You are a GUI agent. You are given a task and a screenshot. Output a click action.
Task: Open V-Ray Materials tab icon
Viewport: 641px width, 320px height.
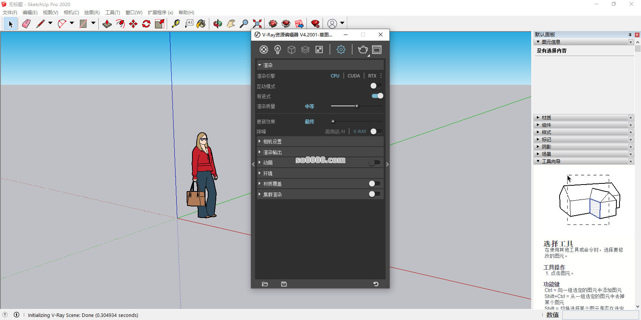tap(264, 49)
